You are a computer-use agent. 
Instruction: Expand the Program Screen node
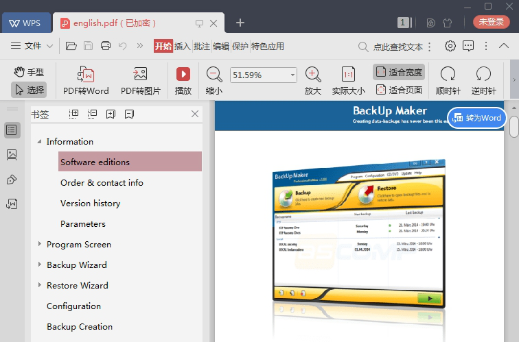click(x=39, y=244)
